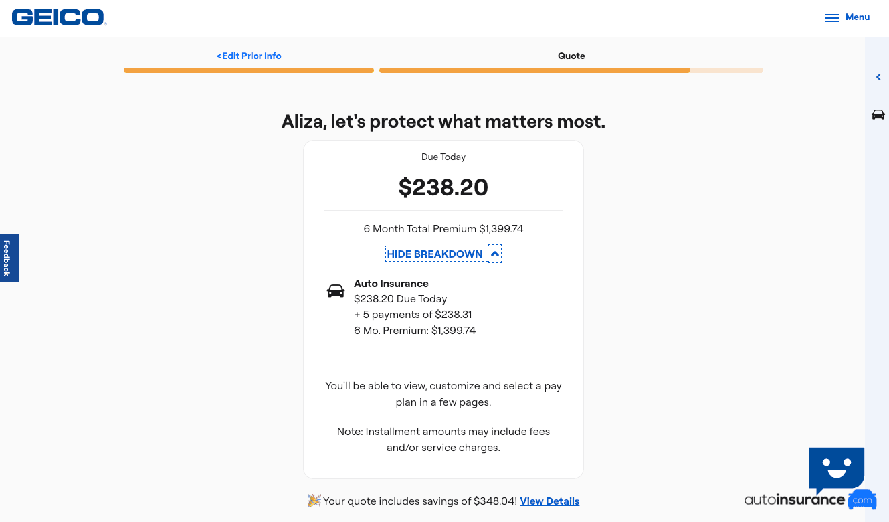Viewport: 889px width, 522px height.
Task: Click the blue back chevron in right sidebar
Action: point(878,77)
